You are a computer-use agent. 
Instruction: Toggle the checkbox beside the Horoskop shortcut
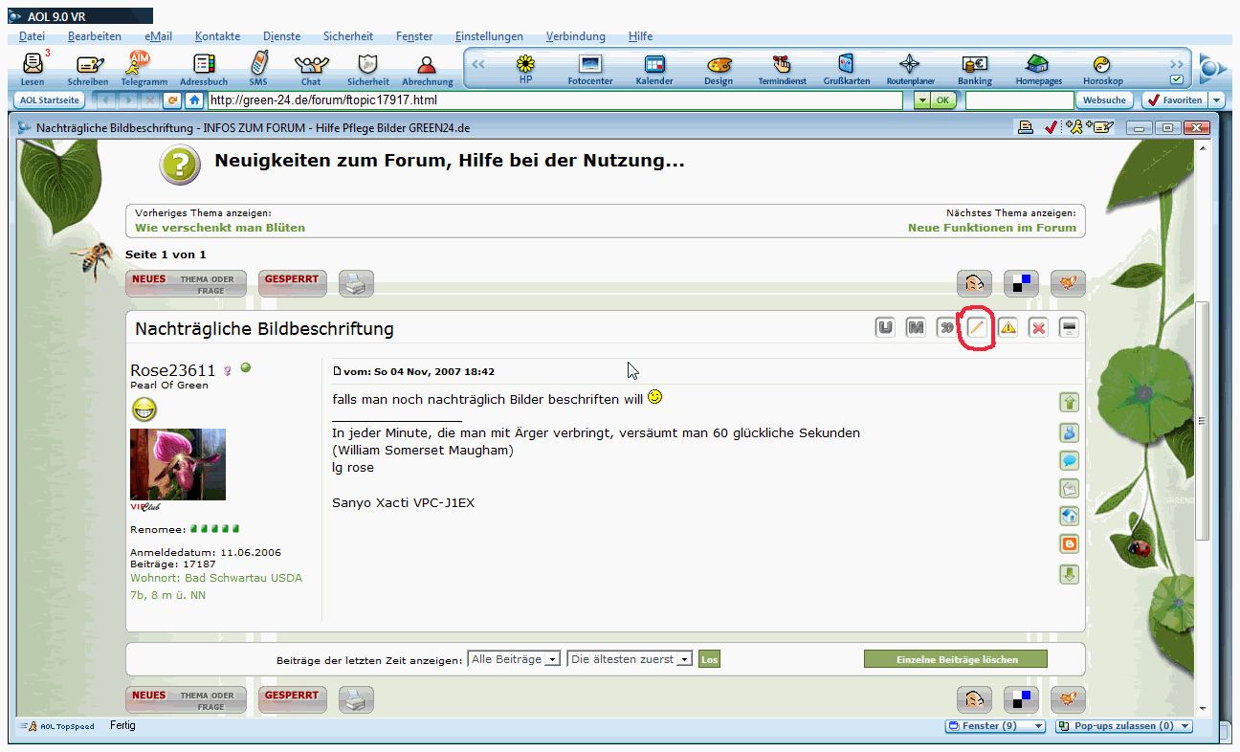1176,79
